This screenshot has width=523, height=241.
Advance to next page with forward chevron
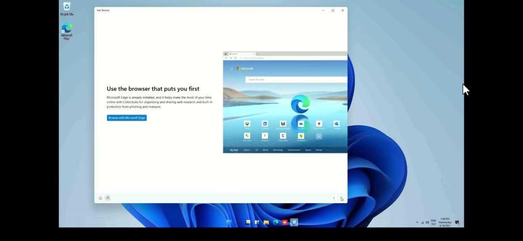coord(342,198)
